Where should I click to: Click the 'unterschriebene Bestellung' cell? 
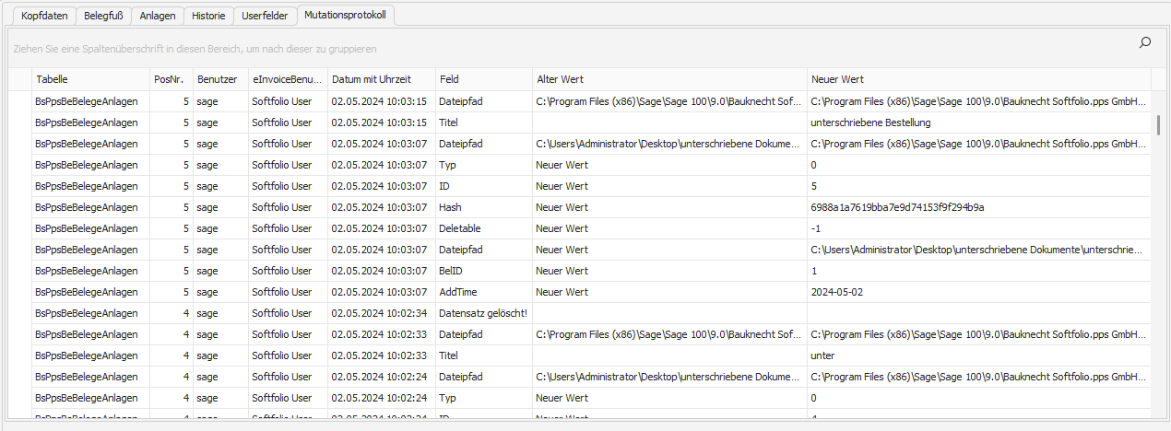pyautogui.click(x=870, y=122)
